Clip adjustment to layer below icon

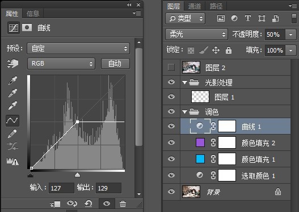click(55, 204)
